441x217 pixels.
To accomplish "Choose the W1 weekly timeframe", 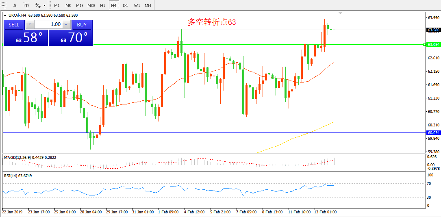I will tap(137, 5).
